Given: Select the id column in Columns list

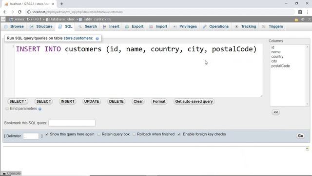Looking at the screenshot, I should tap(273, 47).
